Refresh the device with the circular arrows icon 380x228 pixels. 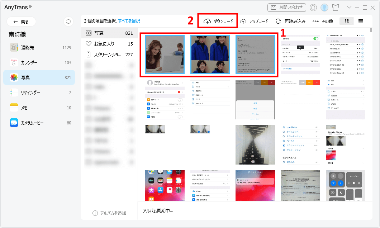68,22
